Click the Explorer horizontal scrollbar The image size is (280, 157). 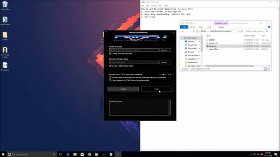[229, 66]
